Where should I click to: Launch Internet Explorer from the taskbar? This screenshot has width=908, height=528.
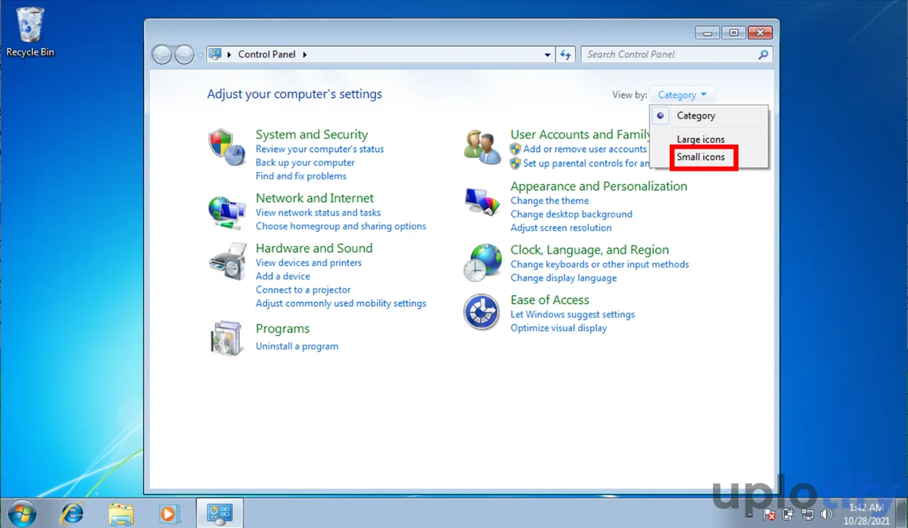click(72, 512)
